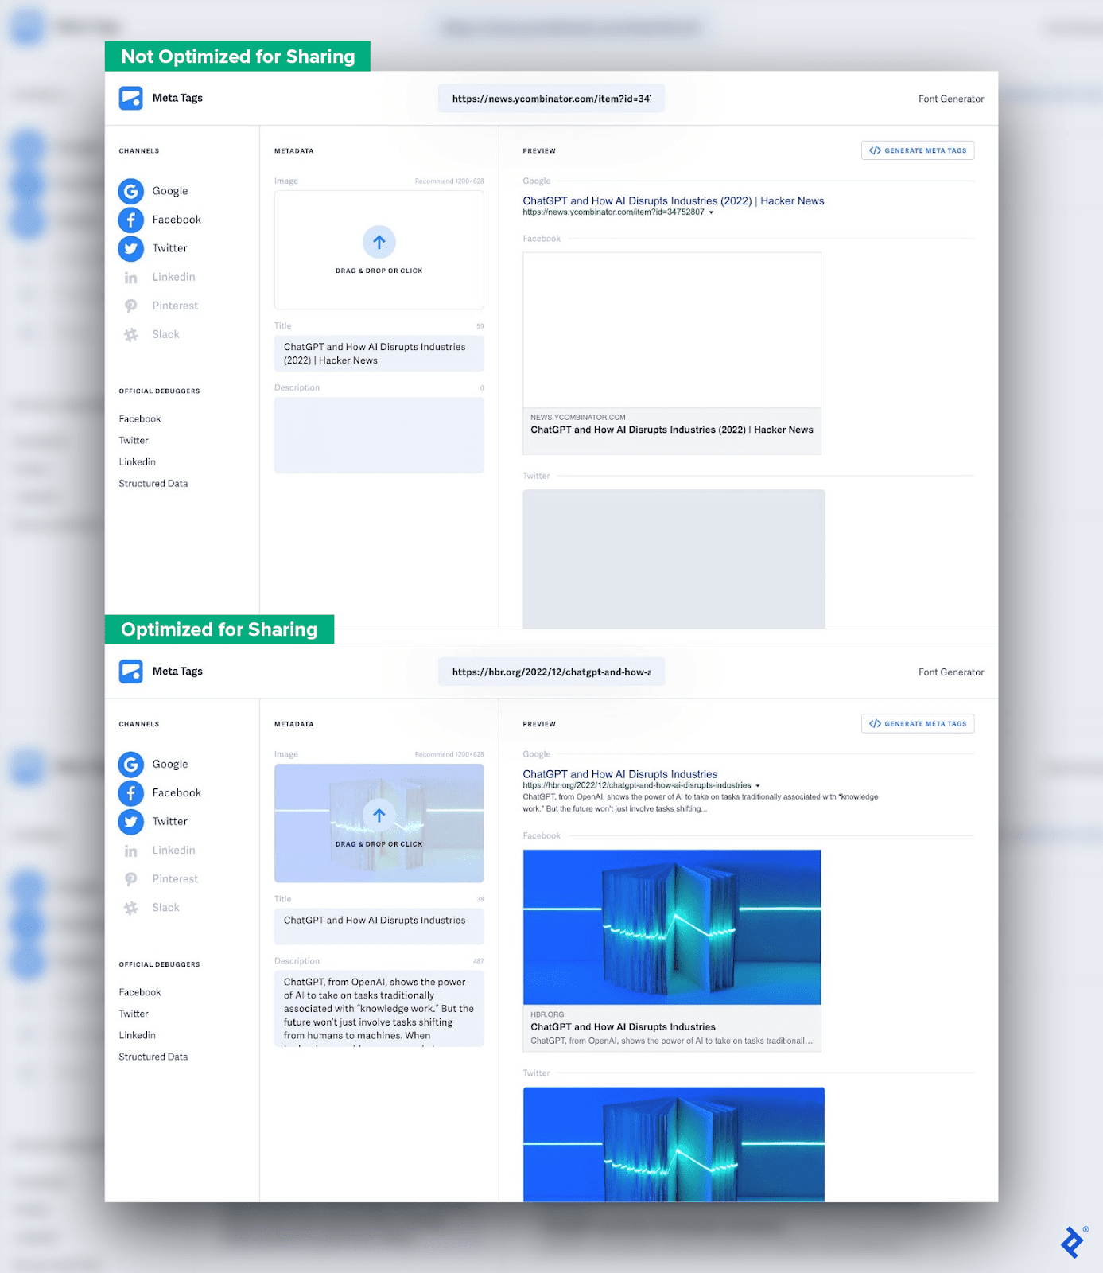1103x1273 pixels.
Task: Select the Pinterest channel icon in the top panel
Action: point(130,306)
